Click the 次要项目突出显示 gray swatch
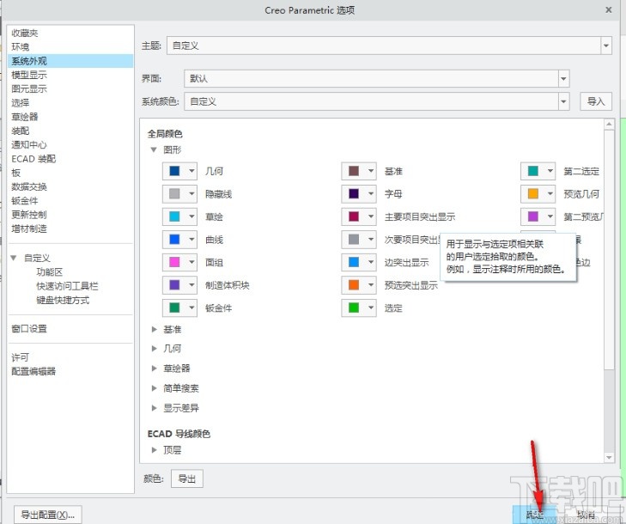Screen dimensions: 626x524 (x=354, y=239)
